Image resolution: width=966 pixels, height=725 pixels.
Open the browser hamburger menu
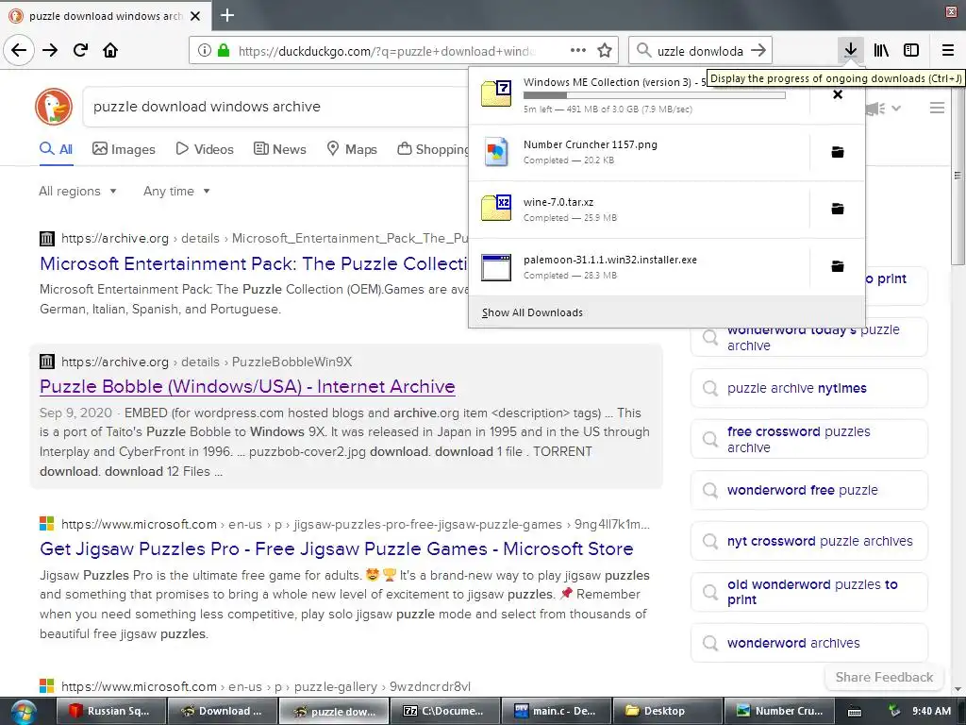[x=947, y=50]
